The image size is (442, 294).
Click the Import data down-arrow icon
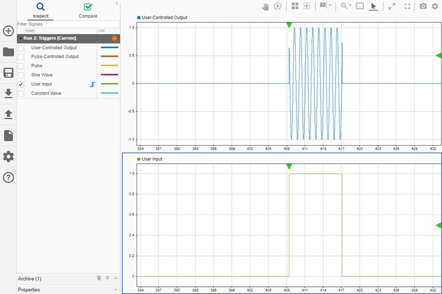click(8, 93)
